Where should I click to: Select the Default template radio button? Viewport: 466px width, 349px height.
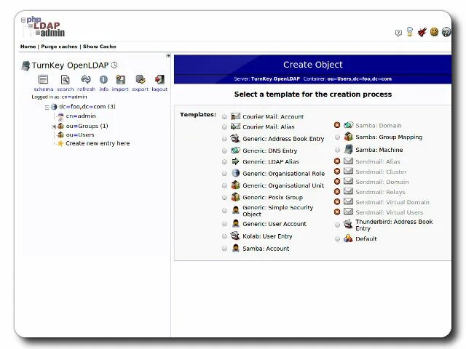[337, 239]
